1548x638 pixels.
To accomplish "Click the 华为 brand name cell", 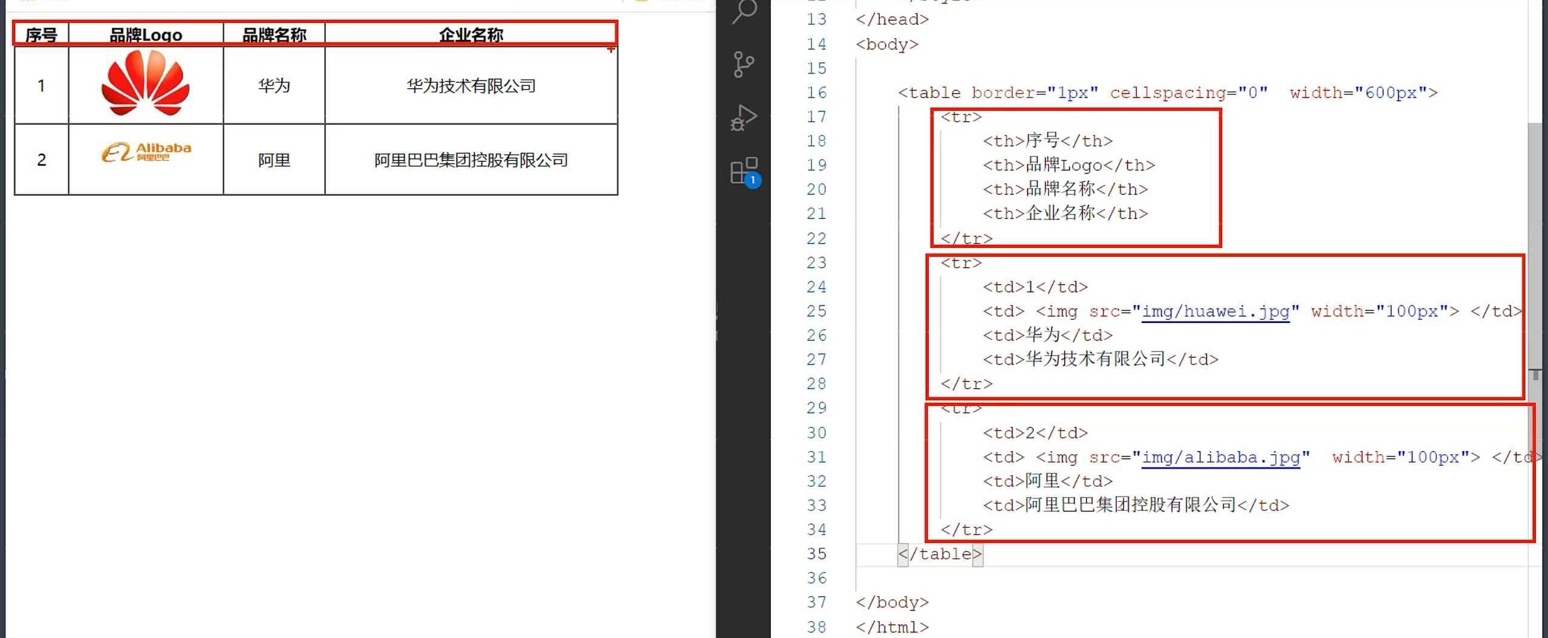I will tap(274, 85).
